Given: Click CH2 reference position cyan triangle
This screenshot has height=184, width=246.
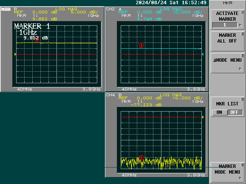Looking at the screenshot, I should [203, 54].
